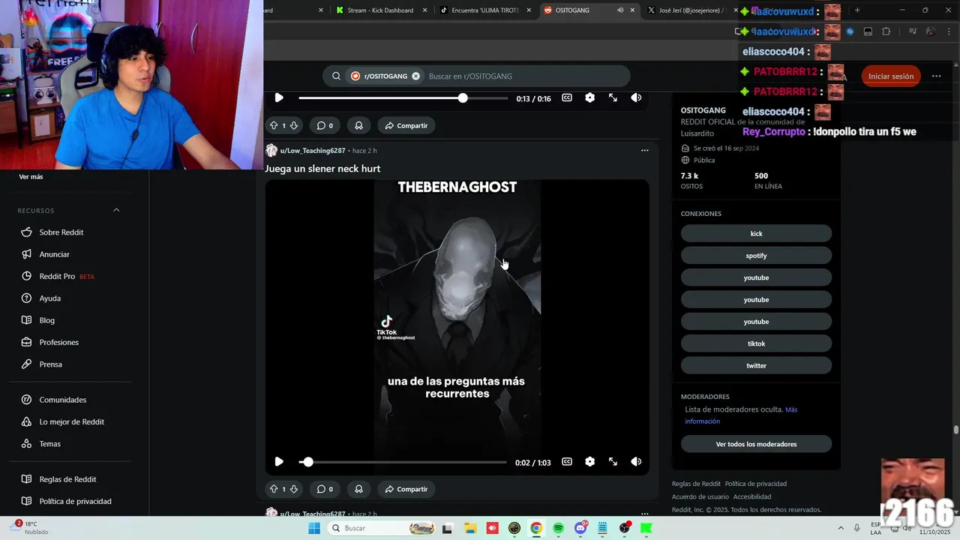Open Reglas de Reddit in sidebar
The height and width of the screenshot is (540, 960).
coord(67,479)
